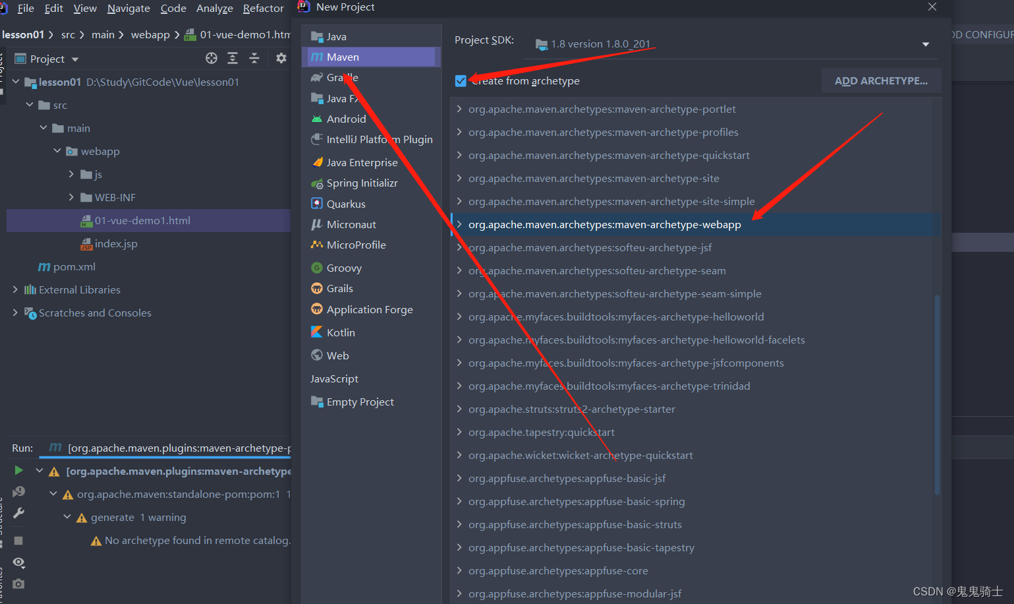
Task: Expand maven-archetype-quickstart archetype entry
Action: coord(459,155)
